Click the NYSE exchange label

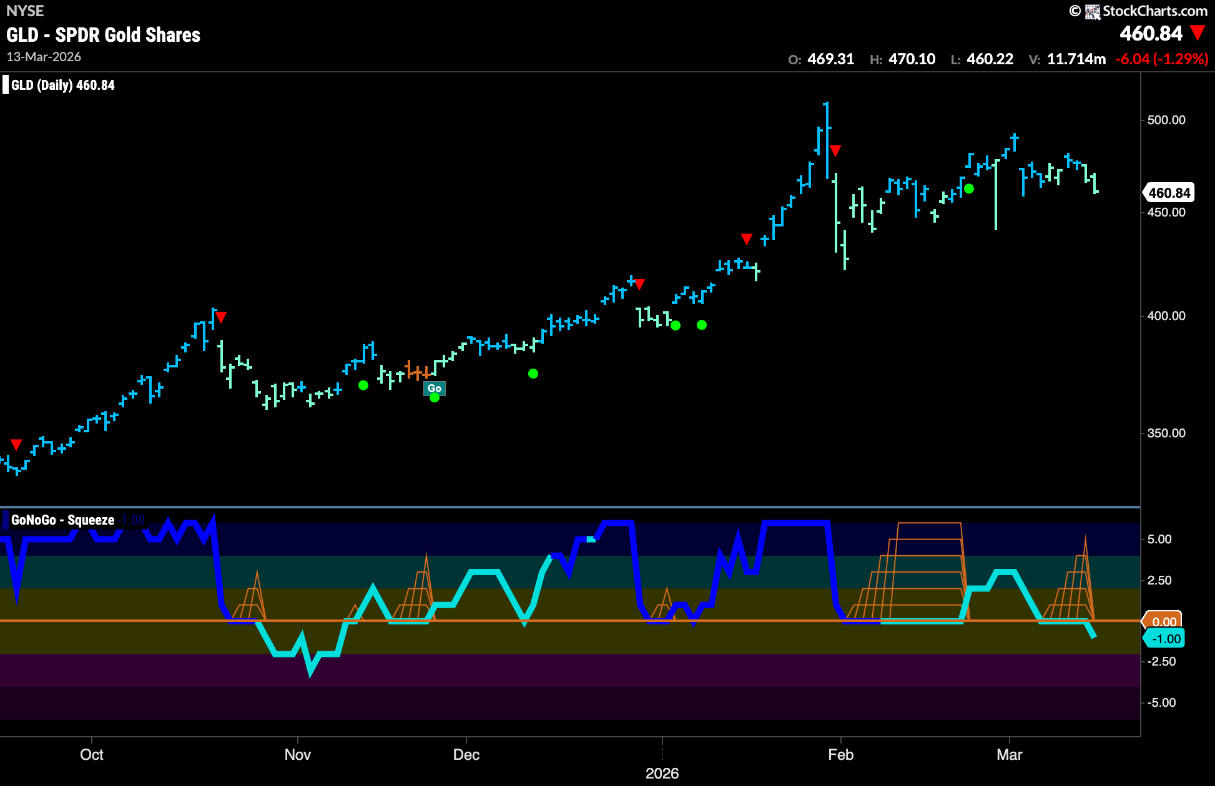click(25, 11)
